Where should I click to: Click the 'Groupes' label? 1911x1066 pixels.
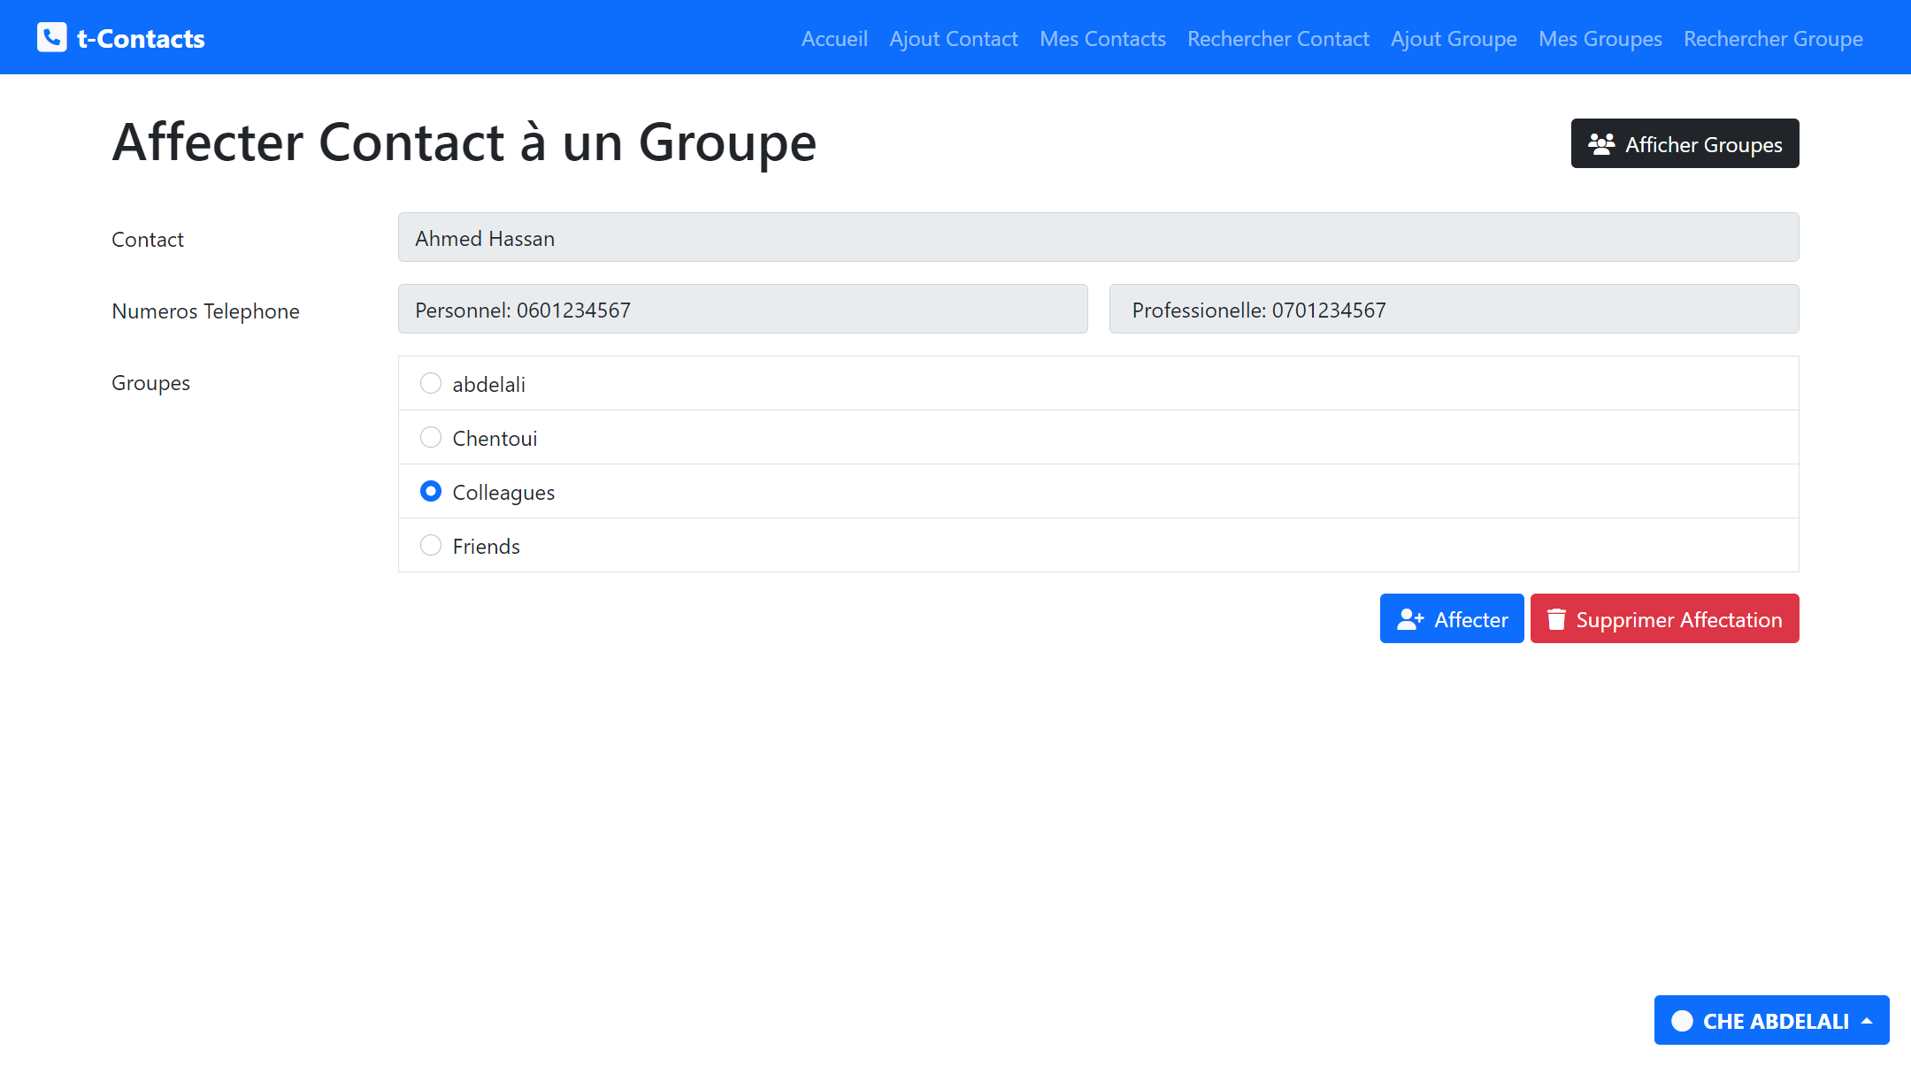tap(150, 383)
